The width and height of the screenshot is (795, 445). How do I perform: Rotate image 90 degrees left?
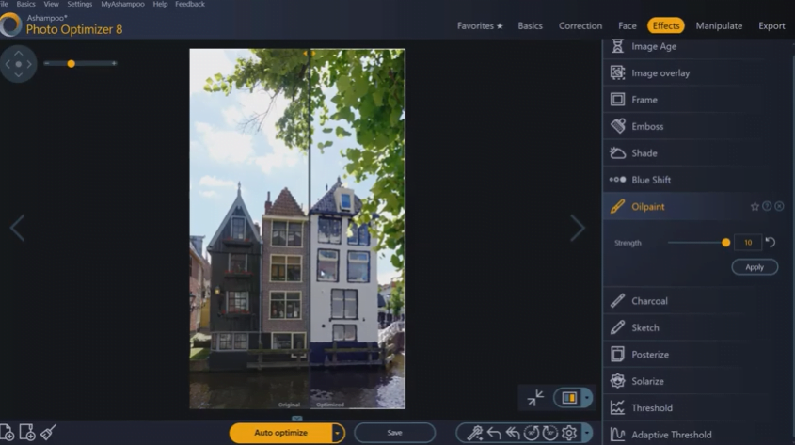pyautogui.click(x=532, y=433)
